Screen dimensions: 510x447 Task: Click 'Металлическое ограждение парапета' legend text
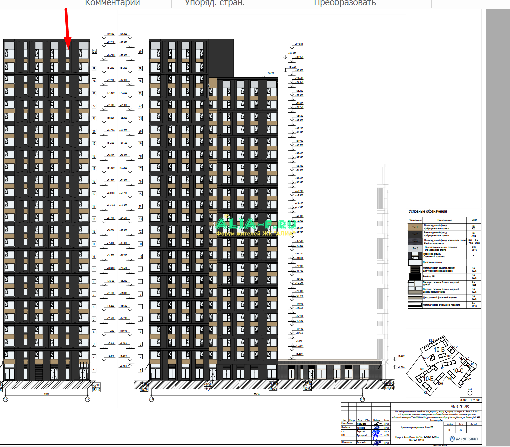[441, 305]
